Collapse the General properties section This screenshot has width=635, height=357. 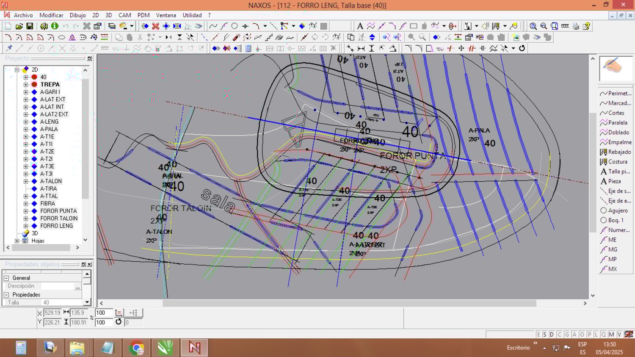pyautogui.click(x=6, y=278)
